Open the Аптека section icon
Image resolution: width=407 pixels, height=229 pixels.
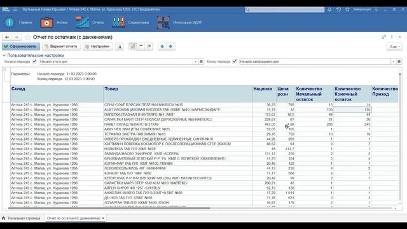click(46, 22)
